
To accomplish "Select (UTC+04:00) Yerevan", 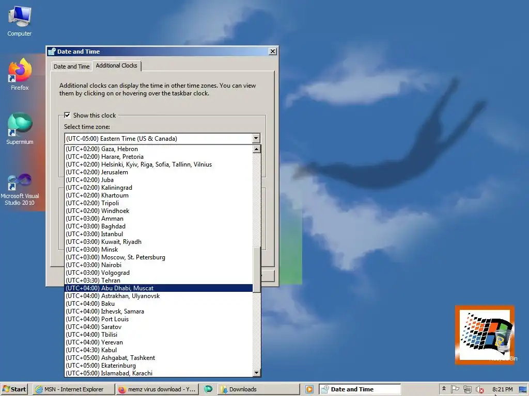I will [158, 342].
